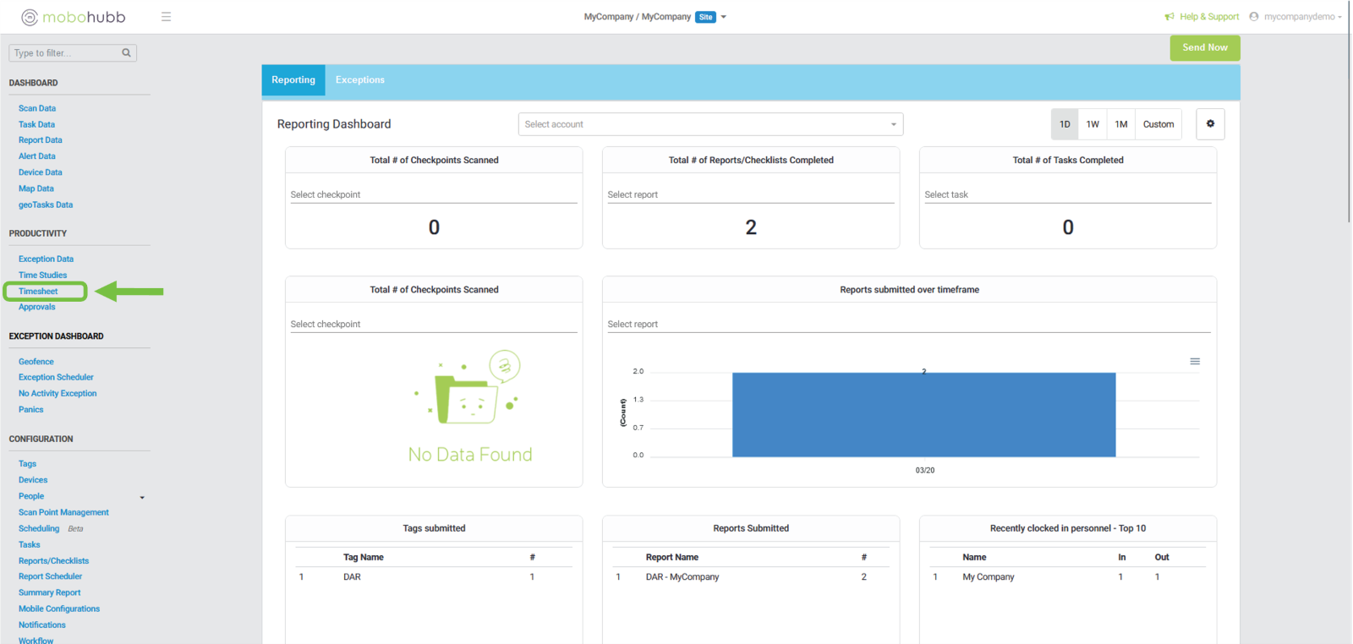1353x644 pixels.
Task: Choose the Custom timeframe option
Action: coord(1158,124)
